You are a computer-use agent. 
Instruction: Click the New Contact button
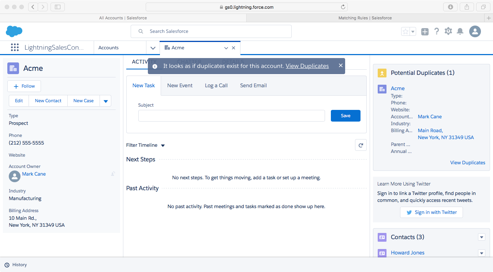48,101
